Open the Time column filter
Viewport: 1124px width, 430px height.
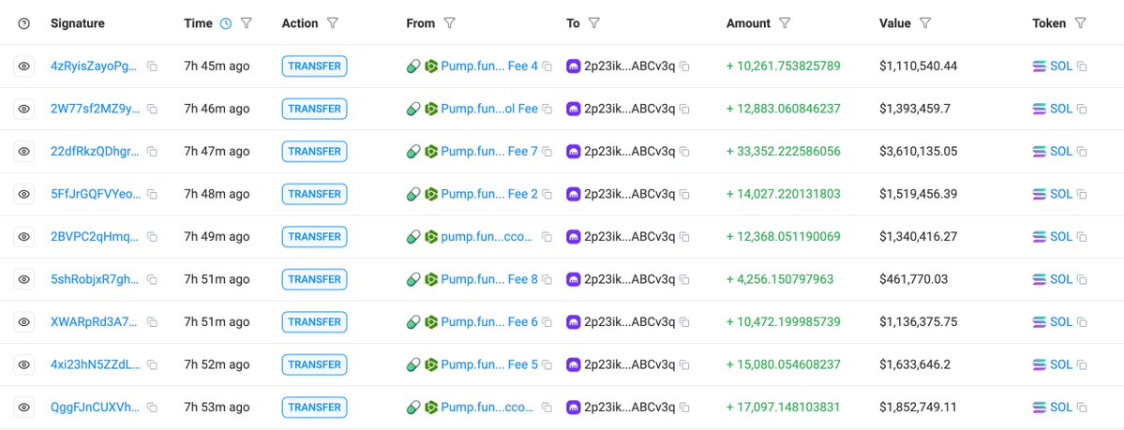coord(247,23)
